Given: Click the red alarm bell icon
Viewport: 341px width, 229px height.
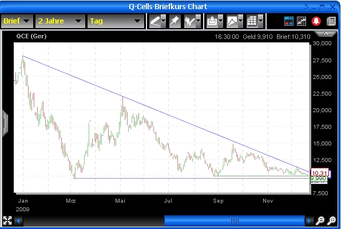Looking at the screenshot, I should click(316, 21).
